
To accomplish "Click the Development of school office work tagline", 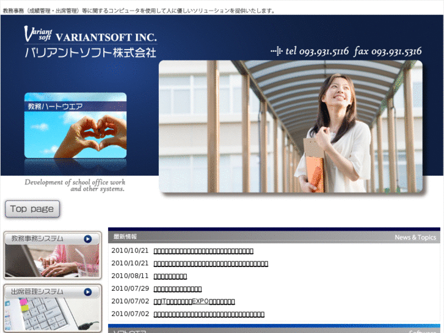I will pyautogui.click(x=75, y=185).
